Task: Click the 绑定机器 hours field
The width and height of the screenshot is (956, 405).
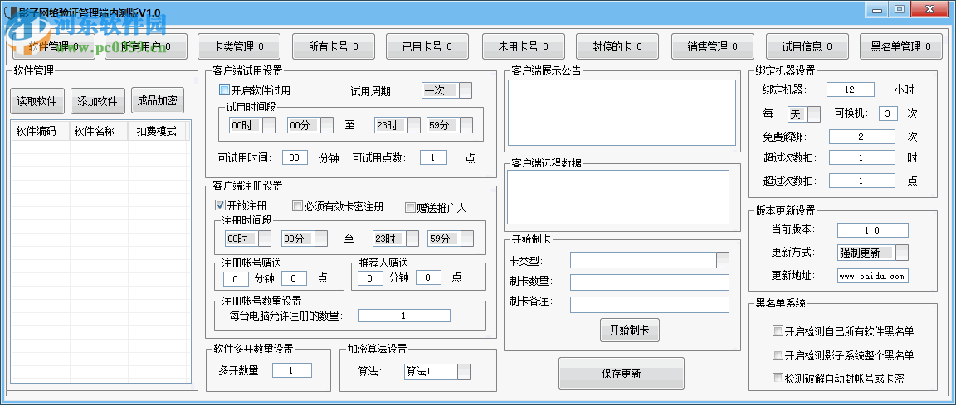Action: 850,89
